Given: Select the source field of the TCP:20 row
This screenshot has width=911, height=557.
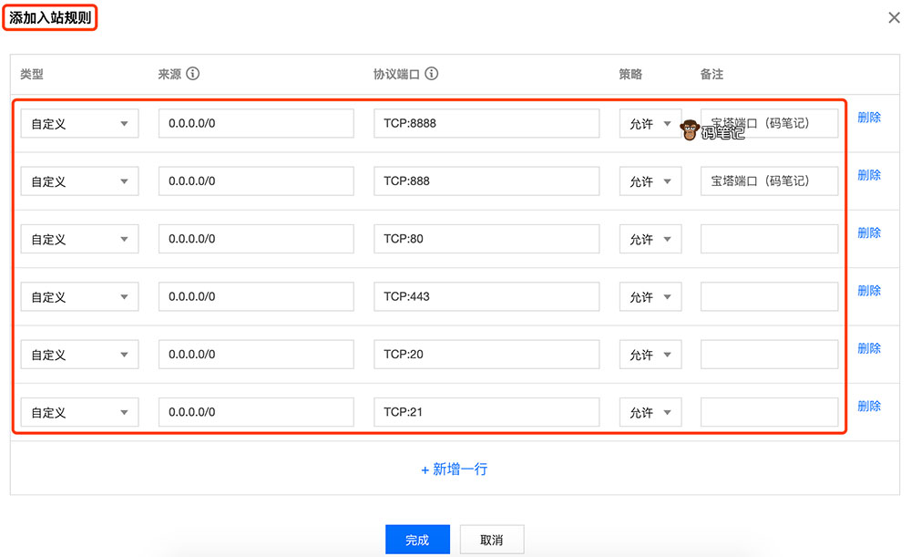Looking at the screenshot, I should [x=256, y=354].
